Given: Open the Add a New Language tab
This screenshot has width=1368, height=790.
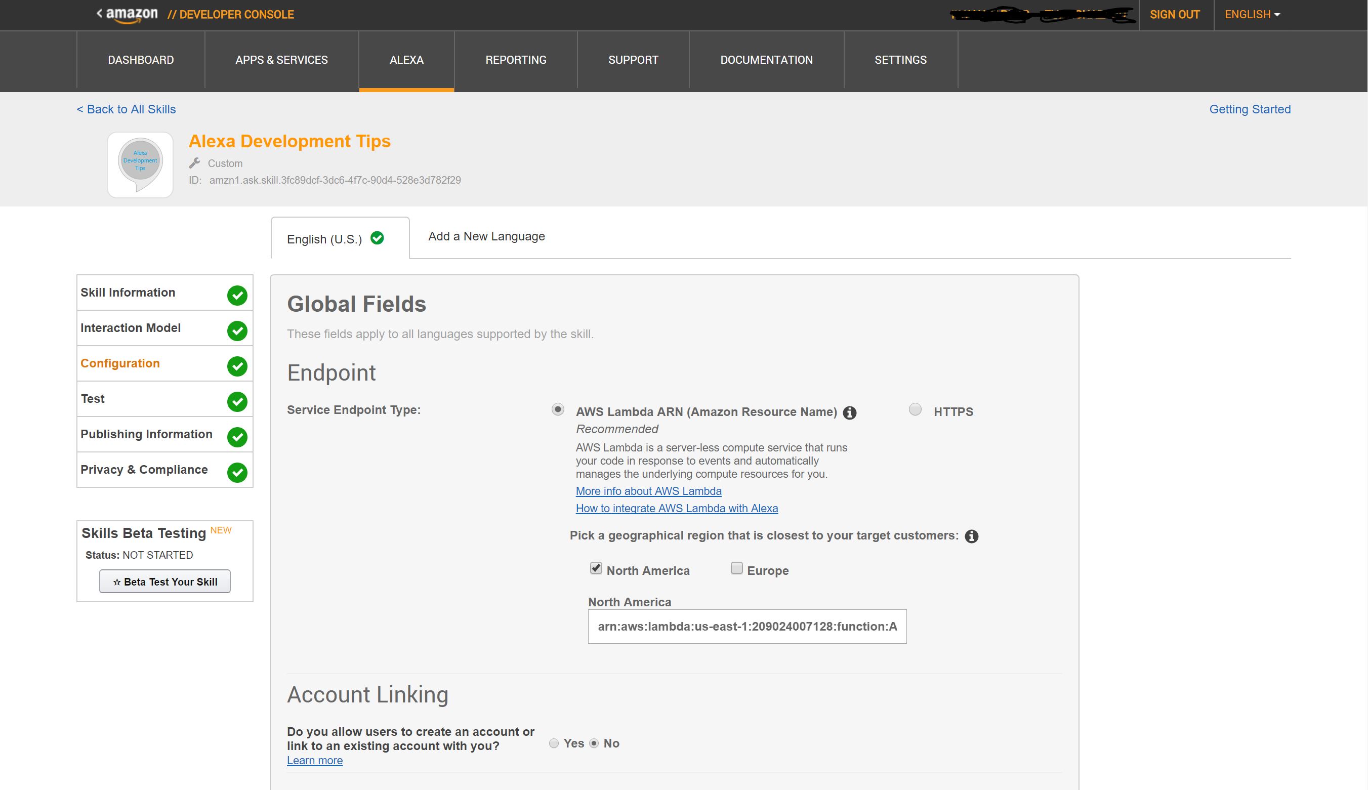Looking at the screenshot, I should coord(486,236).
